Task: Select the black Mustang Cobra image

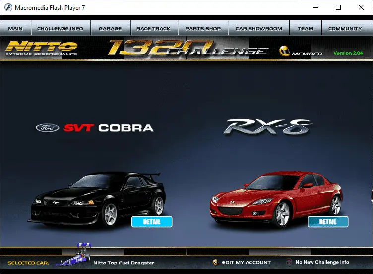Action: pos(97,199)
